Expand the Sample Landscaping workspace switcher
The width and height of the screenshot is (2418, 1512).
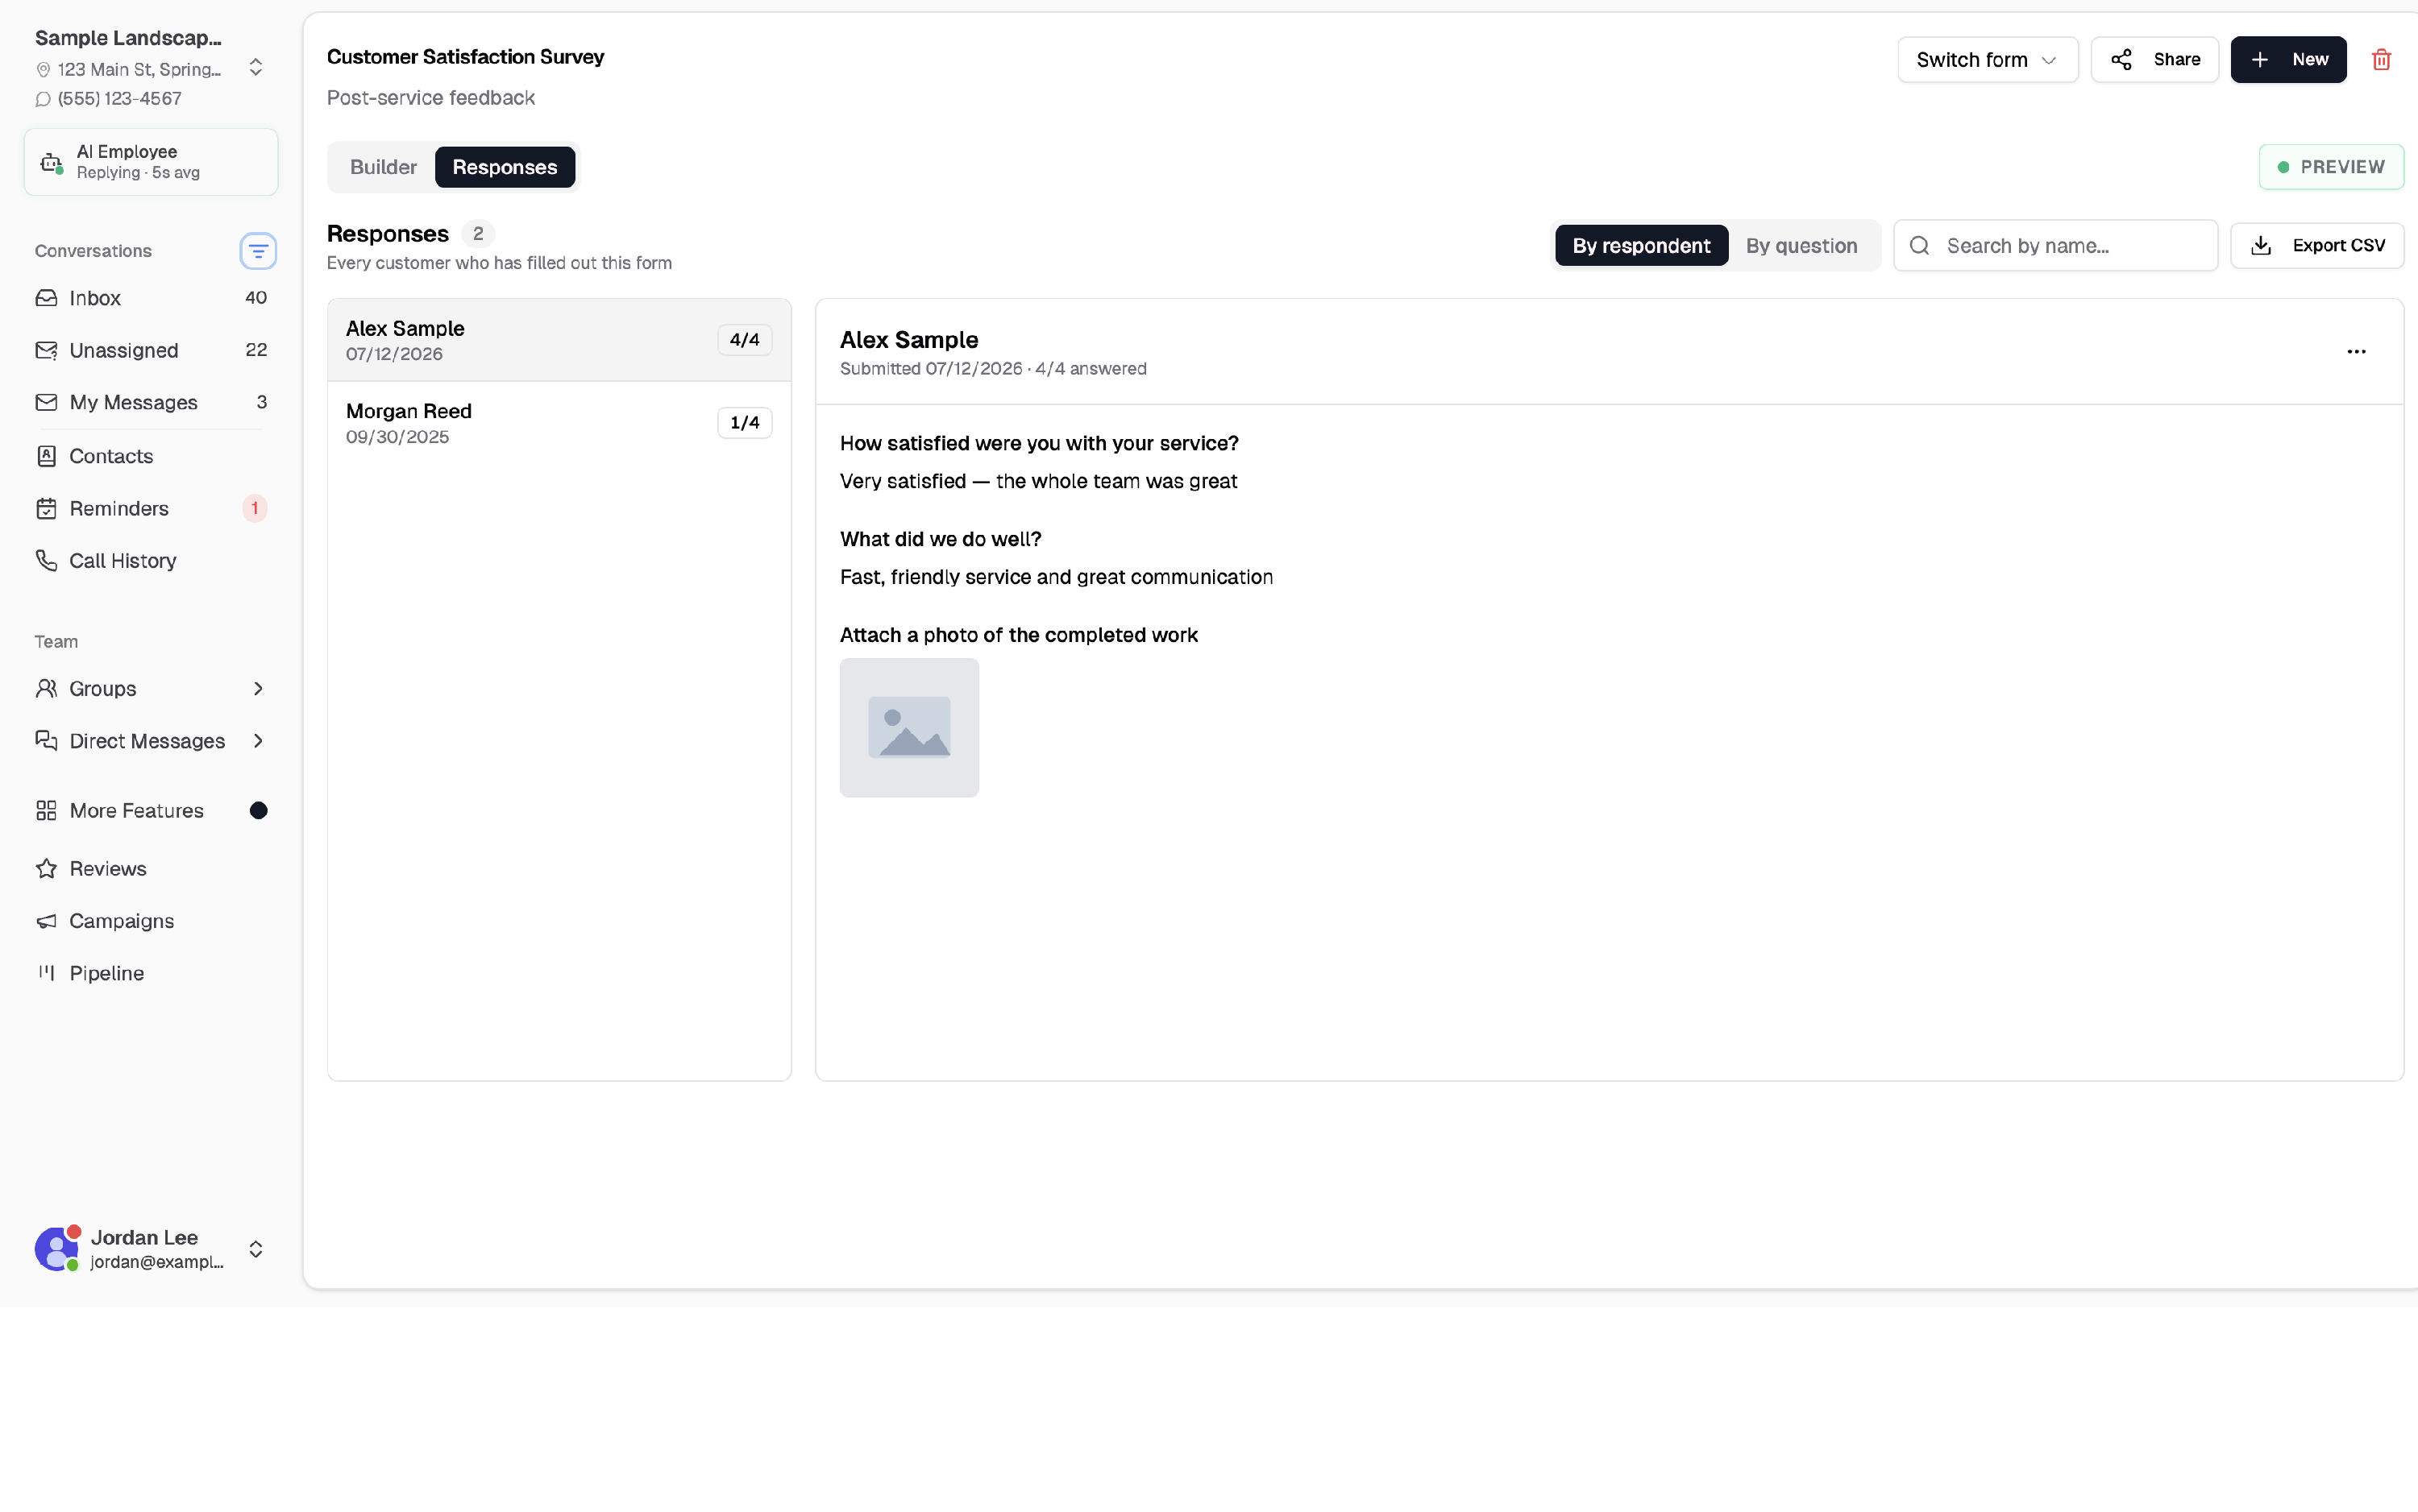[x=256, y=68]
